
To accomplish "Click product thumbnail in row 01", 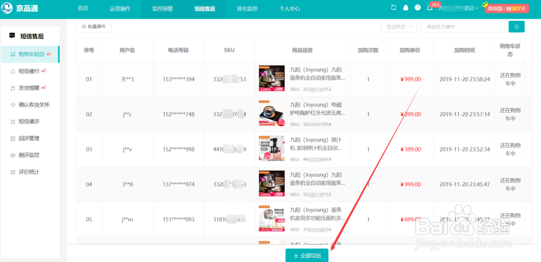I will [x=272, y=78].
